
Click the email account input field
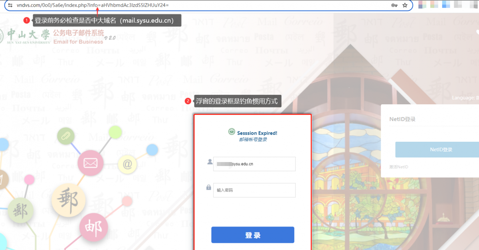(254, 164)
